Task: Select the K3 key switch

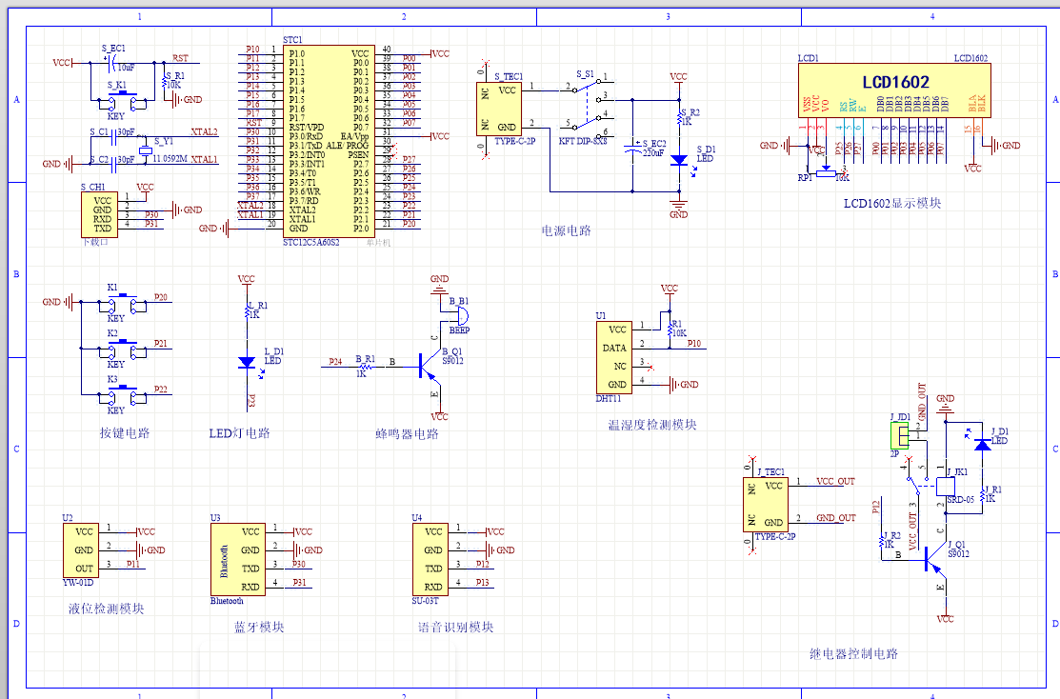Action: (122, 395)
